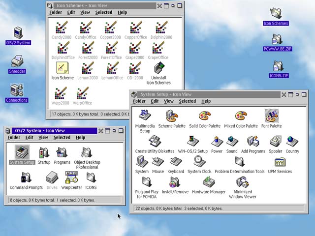This screenshot has width=315, height=236.
Task: Open Folder menu in Icon Schemes window
Action: click(x=56, y=12)
